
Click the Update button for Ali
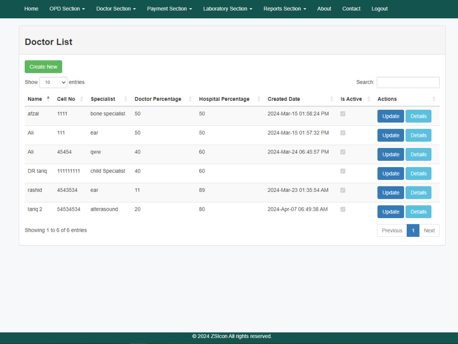[390, 135]
